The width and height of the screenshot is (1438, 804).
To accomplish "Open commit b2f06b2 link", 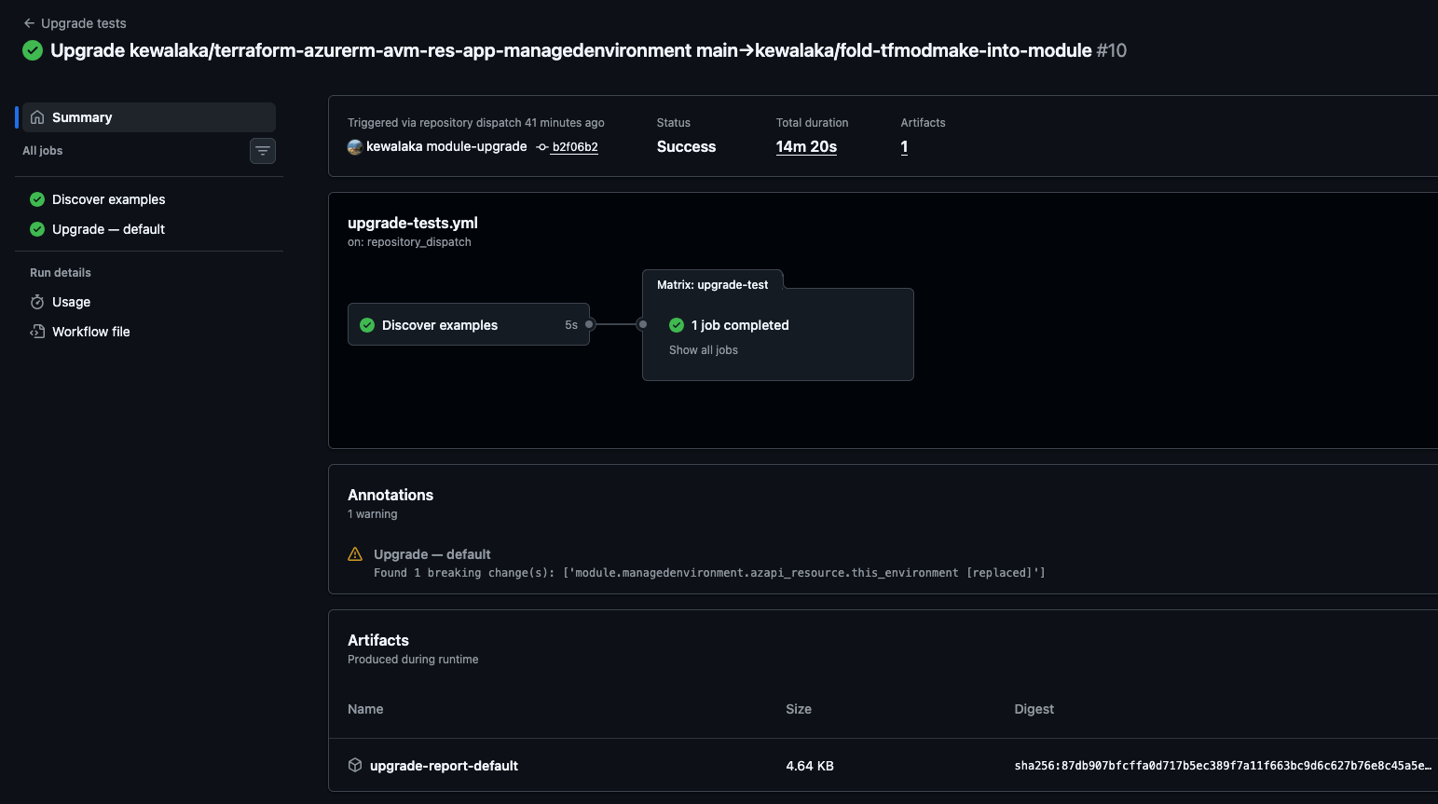I will pyautogui.click(x=575, y=147).
